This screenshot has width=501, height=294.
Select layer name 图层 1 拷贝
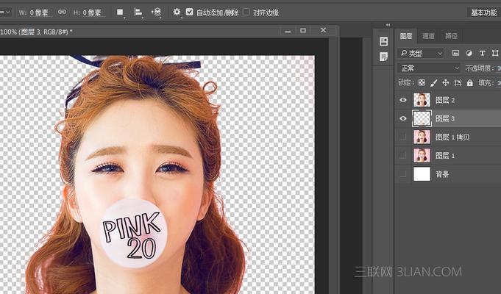[452, 137]
